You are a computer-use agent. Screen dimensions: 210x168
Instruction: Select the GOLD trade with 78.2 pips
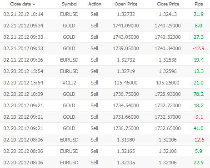[x=105, y=94]
